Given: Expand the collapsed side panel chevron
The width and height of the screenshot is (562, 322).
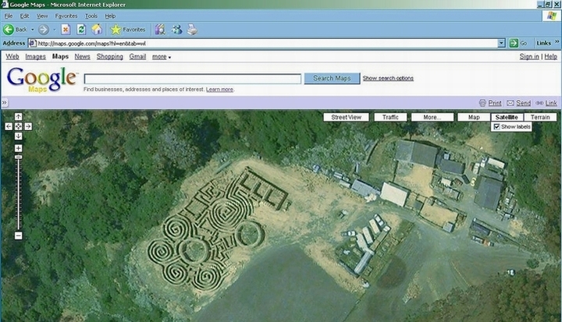Looking at the screenshot, I should (x=5, y=103).
